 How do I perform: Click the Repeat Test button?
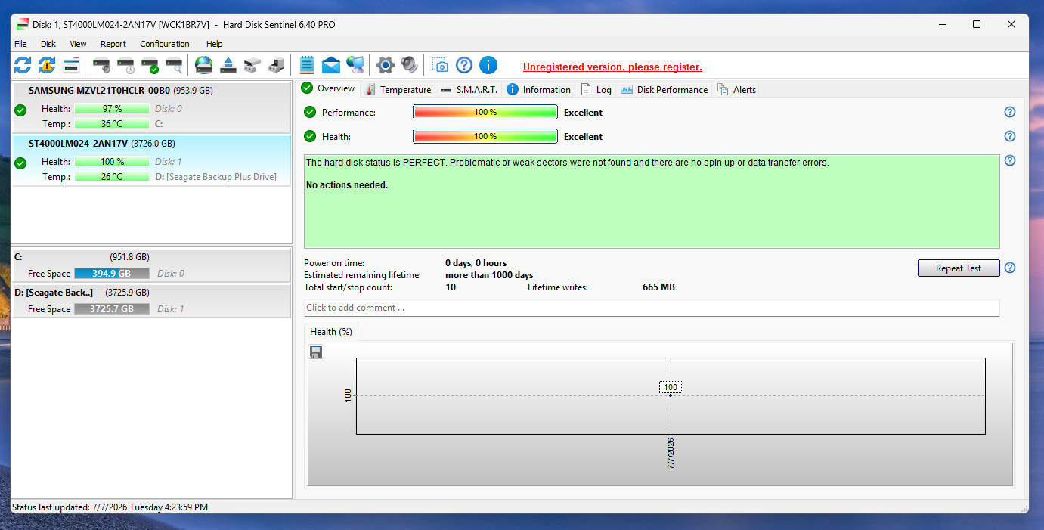(x=959, y=268)
